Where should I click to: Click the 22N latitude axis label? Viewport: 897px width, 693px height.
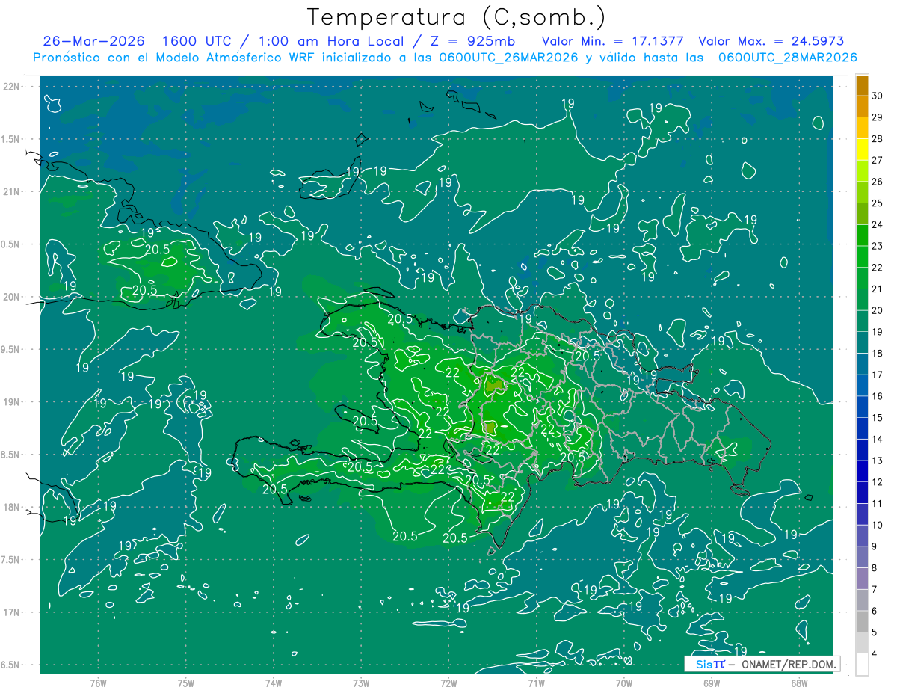[12, 87]
